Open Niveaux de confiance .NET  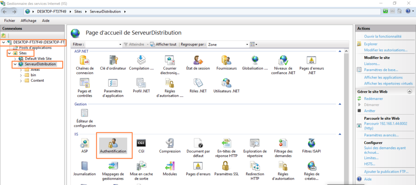[x=283, y=65]
